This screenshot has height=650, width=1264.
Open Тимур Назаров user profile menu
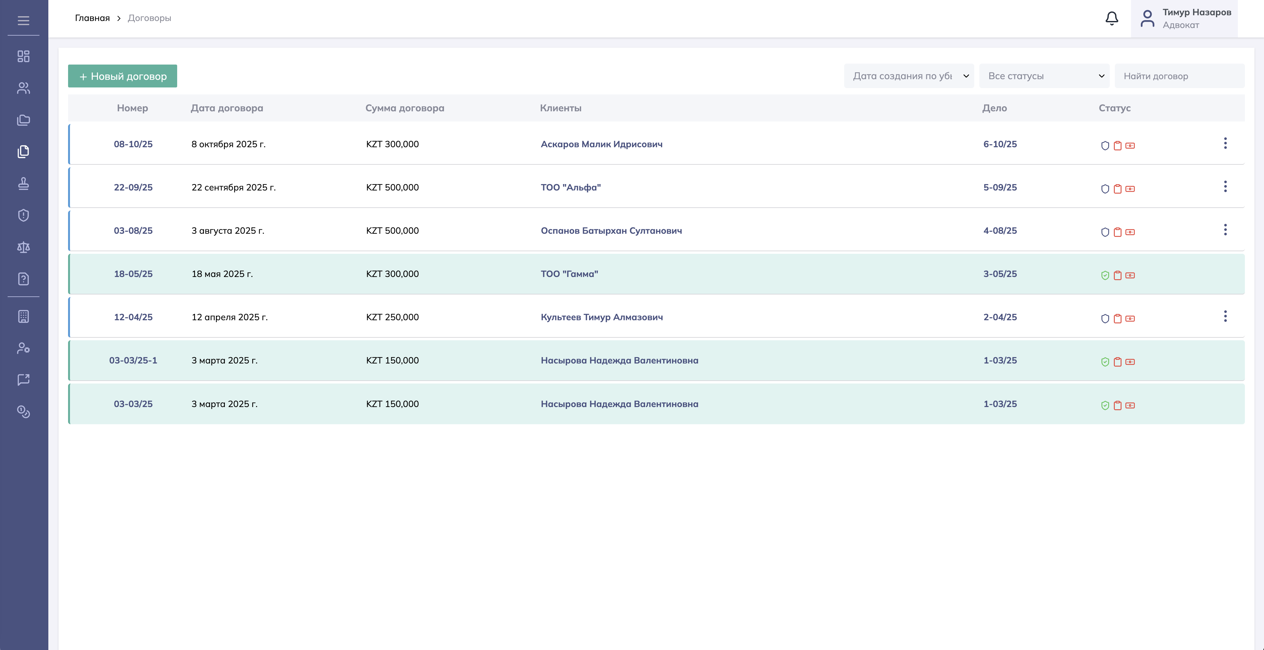coord(1184,19)
